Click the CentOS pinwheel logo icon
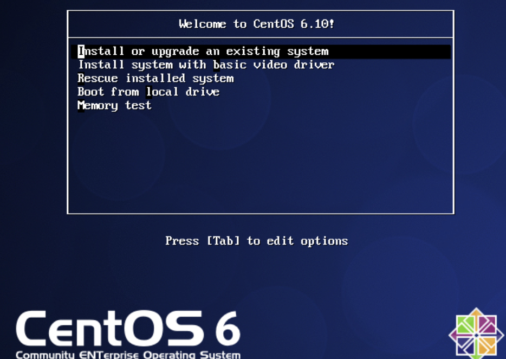Image resolution: width=506 pixels, height=359 pixels. (477, 334)
